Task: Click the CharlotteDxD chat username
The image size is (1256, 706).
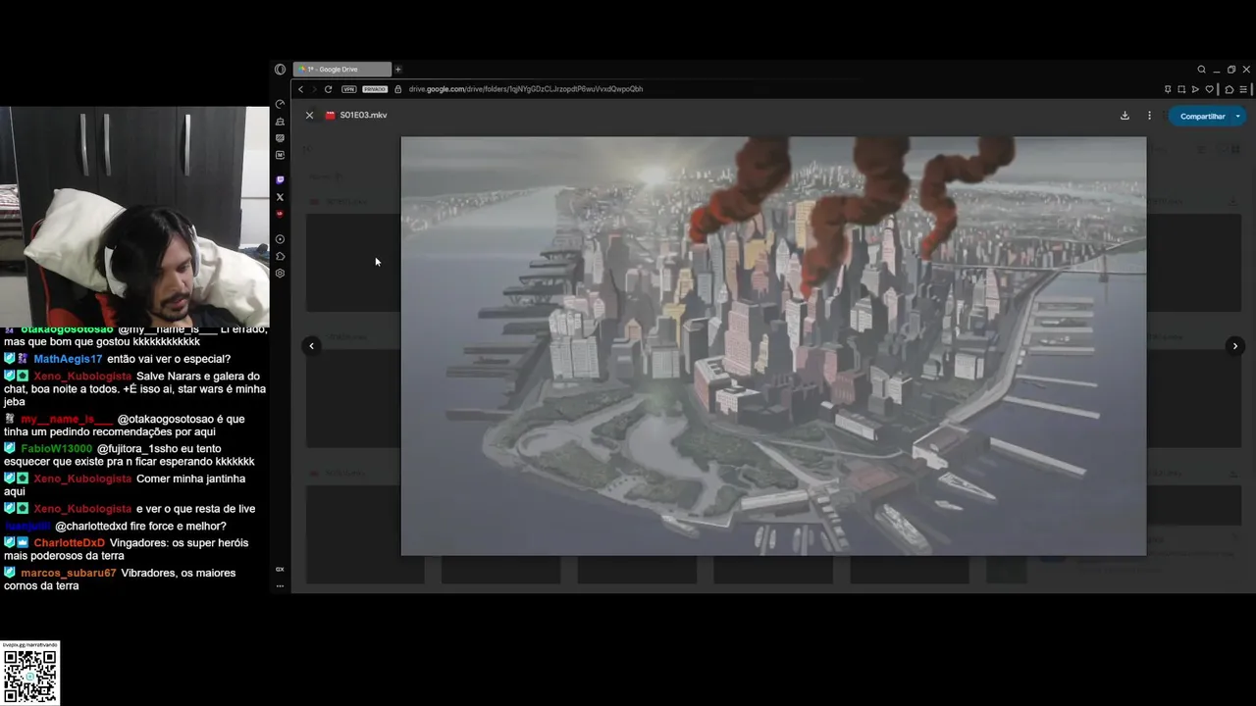Action: tap(69, 543)
